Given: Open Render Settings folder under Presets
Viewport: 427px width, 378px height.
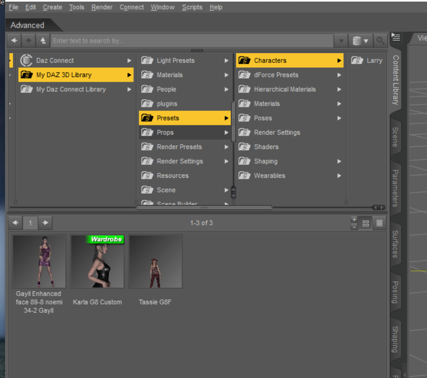Looking at the screenshot, I should click(x=289, y=133).
